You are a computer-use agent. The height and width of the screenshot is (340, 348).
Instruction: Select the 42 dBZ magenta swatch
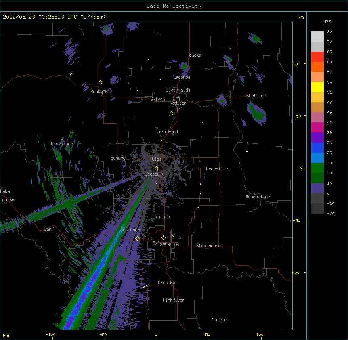click(317, 127)
